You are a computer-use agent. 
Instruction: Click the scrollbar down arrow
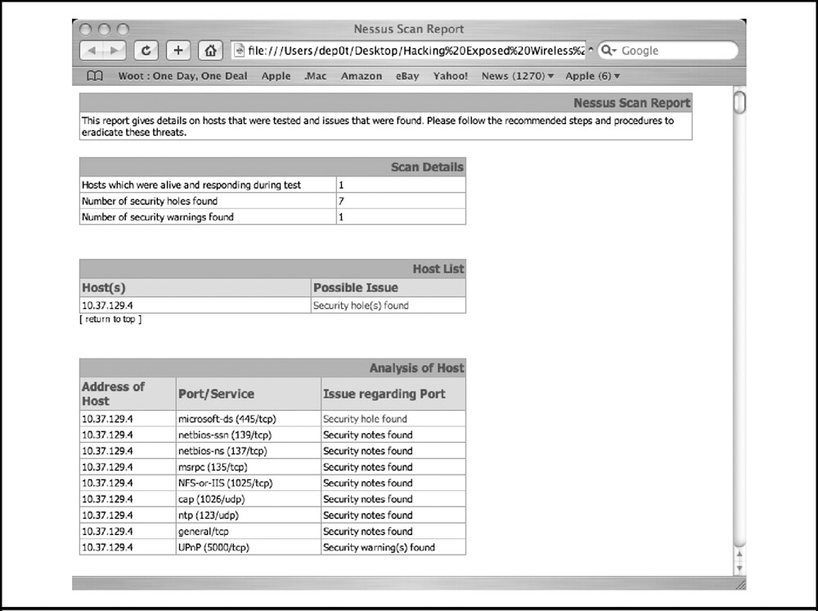click(739, 569)
